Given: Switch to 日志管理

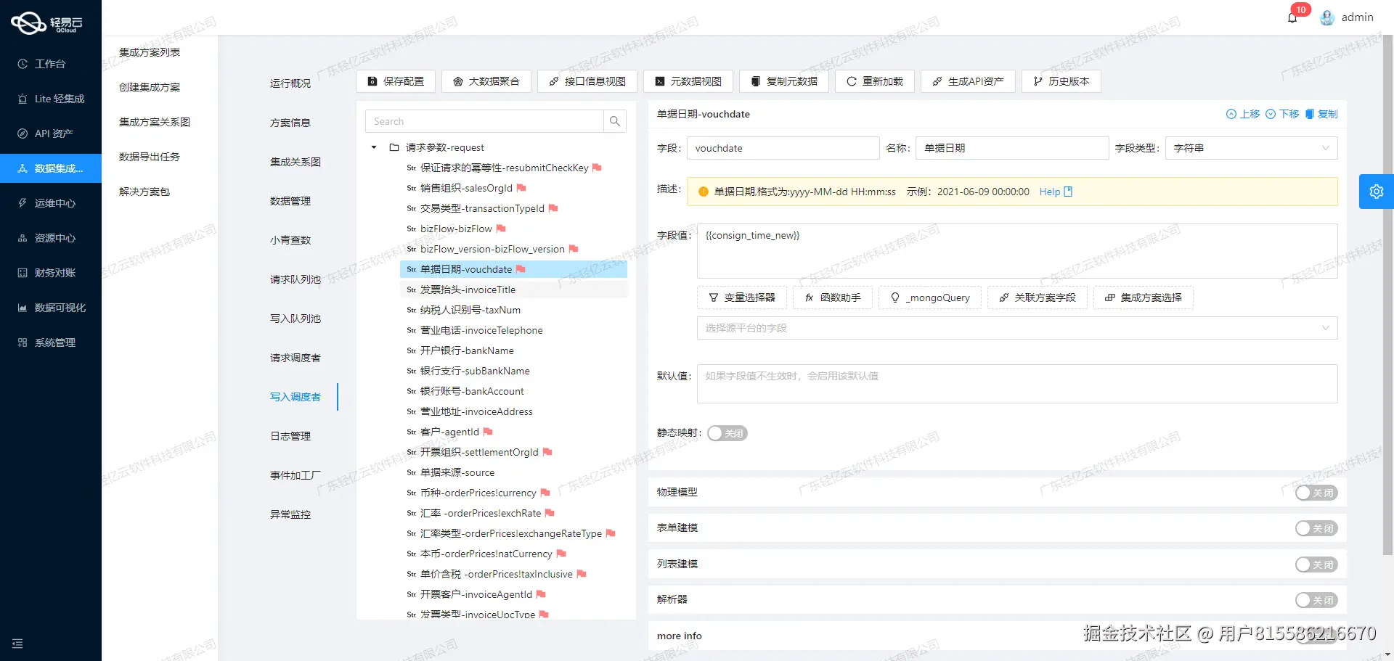Looking at the screenshot, I should pos(290,435).
